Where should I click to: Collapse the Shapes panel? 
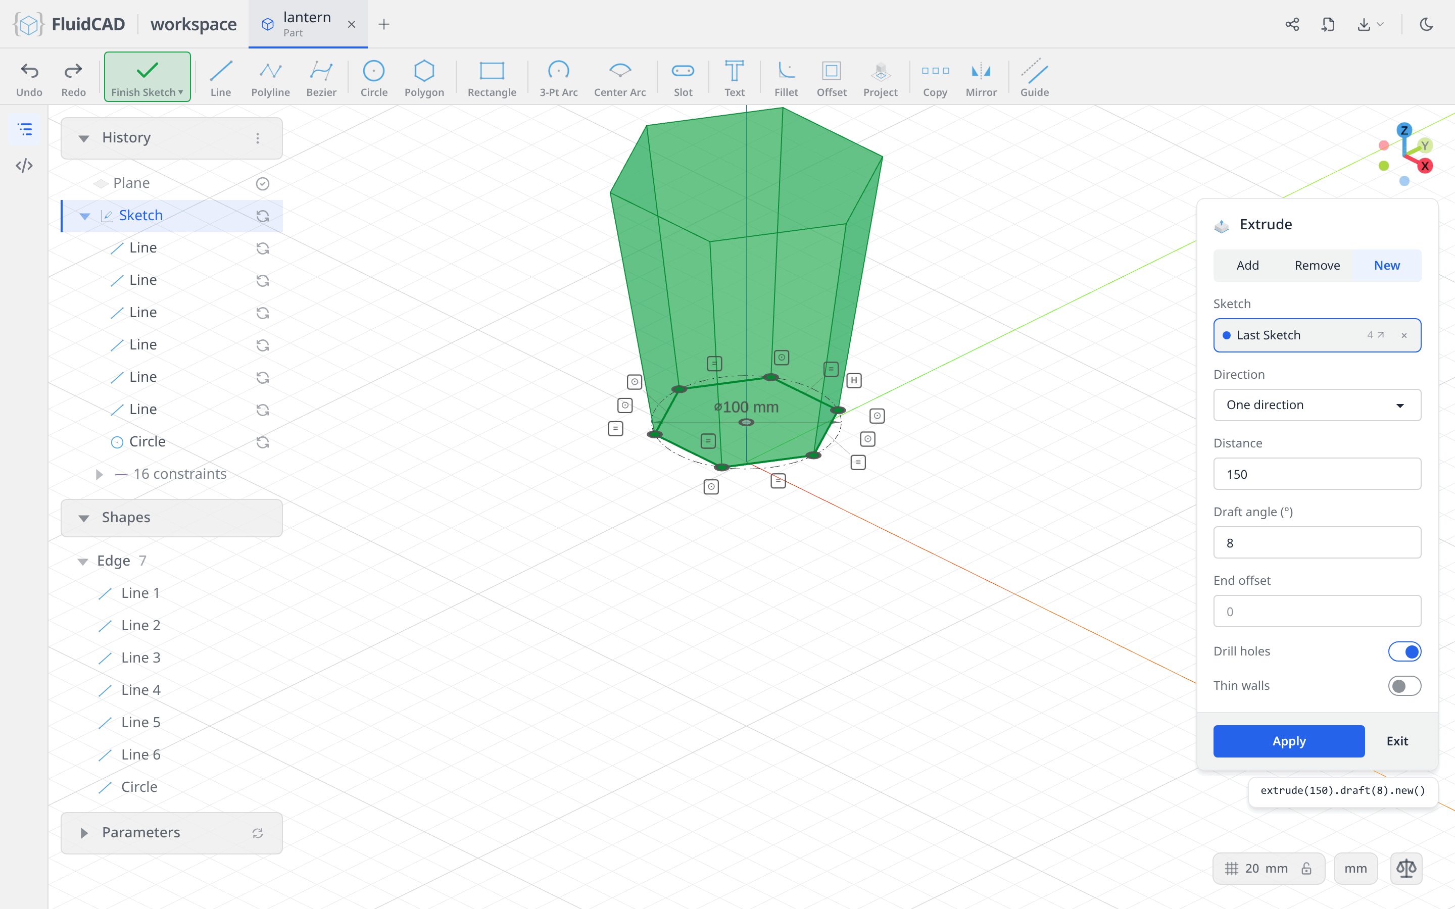[83, 518]
